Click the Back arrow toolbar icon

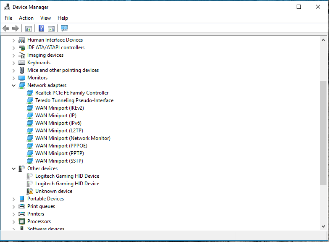(6, 29)
